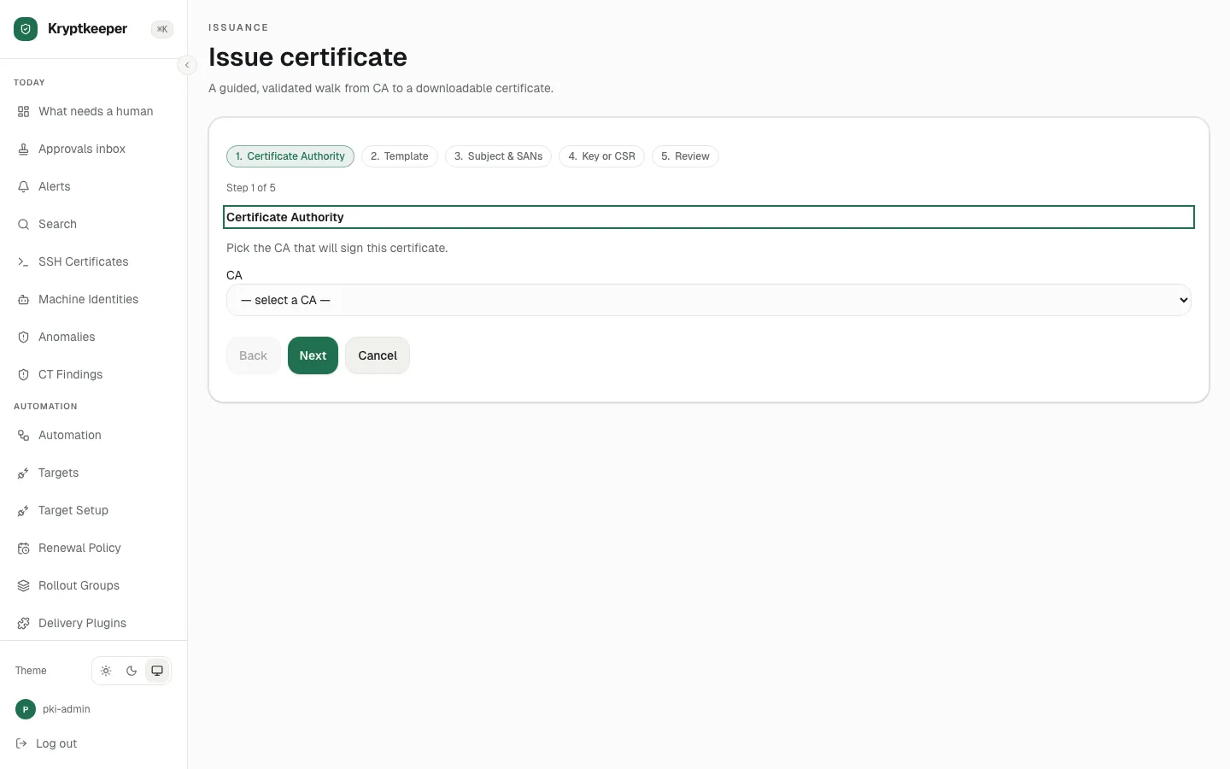Open Alerts from sidebar
1230x769 pixels.
click(x=94, y=187)
